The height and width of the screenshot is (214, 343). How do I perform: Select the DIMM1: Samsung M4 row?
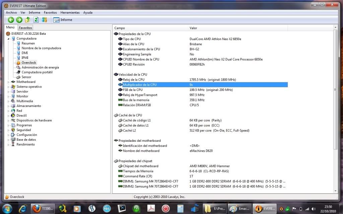pyautogui.click(x=201, y=181)
